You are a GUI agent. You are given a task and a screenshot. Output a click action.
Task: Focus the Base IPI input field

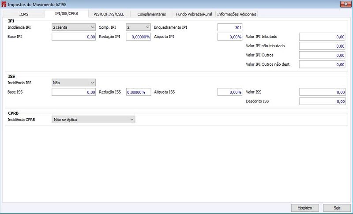pos(74,37)
